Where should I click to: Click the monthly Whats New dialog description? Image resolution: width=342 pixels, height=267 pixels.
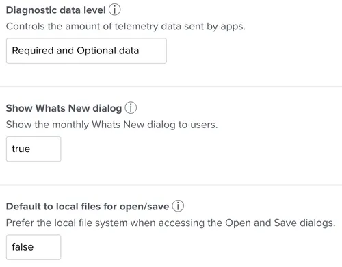pyautogui.click(x=111, y=125)
